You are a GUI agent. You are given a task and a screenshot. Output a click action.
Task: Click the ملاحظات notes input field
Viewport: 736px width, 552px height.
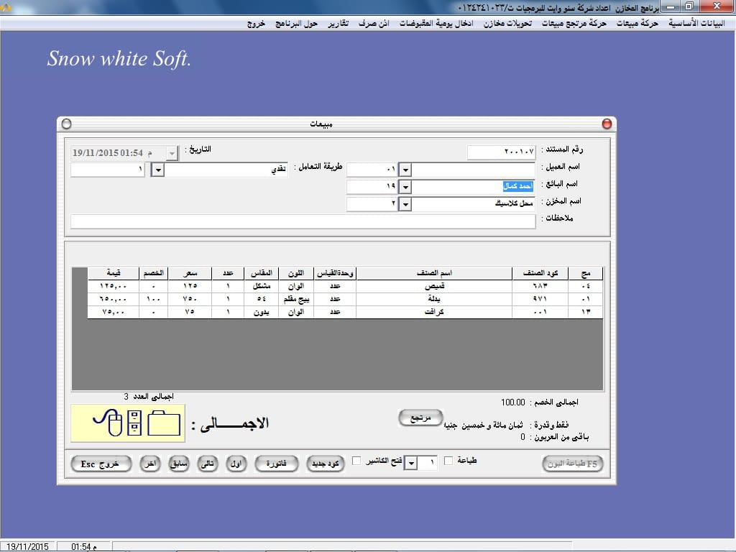(x=303, y=221)
